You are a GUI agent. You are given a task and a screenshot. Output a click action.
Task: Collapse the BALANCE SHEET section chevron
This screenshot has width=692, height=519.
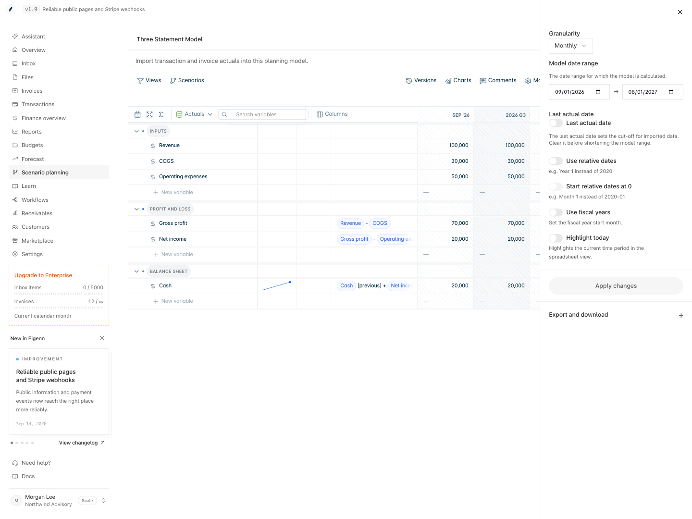136,272
